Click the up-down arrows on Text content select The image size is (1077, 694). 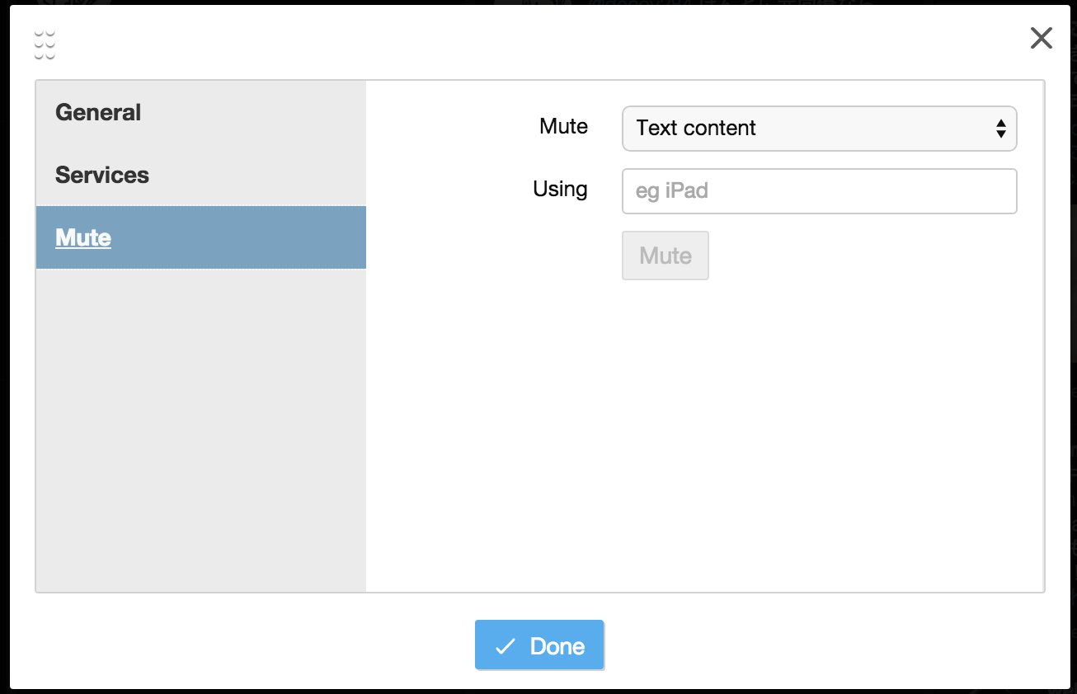pos(1000,129)
